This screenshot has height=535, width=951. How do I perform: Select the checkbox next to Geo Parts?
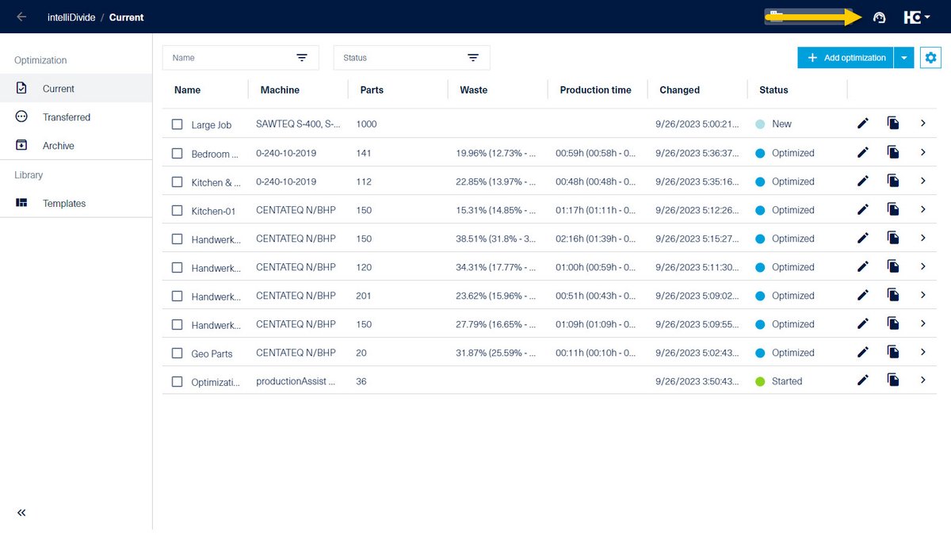pos(177,353)
